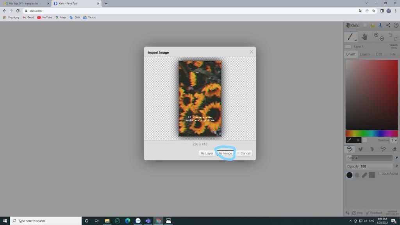Toggle pressure sensitivity for Size
400x225 pixels.
[396, 158]
